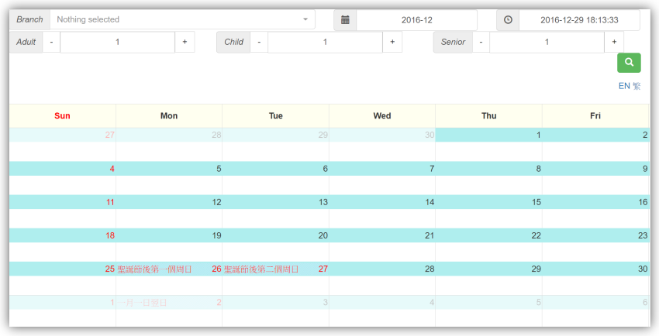Increase the Child count with plus
This screenshot has height=336, width=659.
click(x=392, y=42)
